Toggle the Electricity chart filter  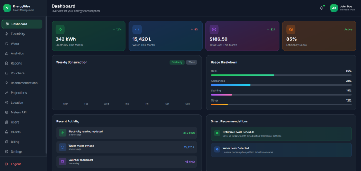pyautogui.click(x=177, y=62)
